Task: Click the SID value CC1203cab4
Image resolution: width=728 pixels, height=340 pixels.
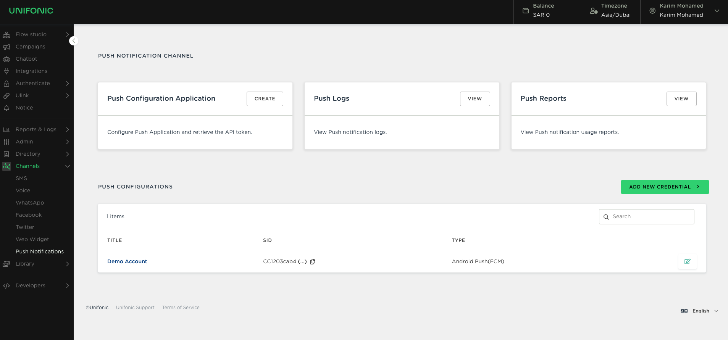Action: point(280,262)
